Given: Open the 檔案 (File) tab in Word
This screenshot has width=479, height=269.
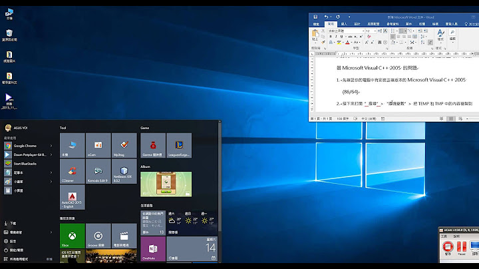Looking at the screenshot, I should 316,24.
